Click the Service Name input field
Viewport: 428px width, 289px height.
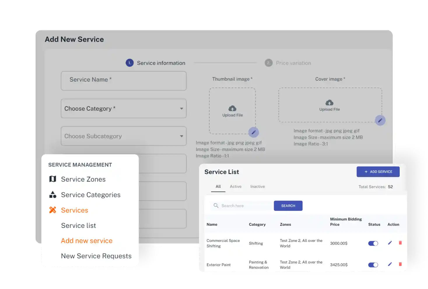coord(124,81)
